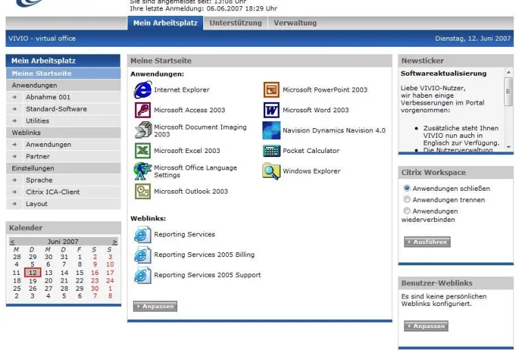Image resolution: width=525 pixels, height=350 pixels.
Task: Click the Pocket Calculator label
Action: coord(311,151)
